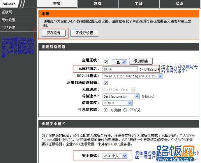Select the 可见的 radio button

(x=105, y=110)
